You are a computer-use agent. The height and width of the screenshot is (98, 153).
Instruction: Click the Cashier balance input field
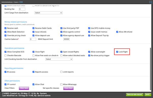tap(33, 39)
